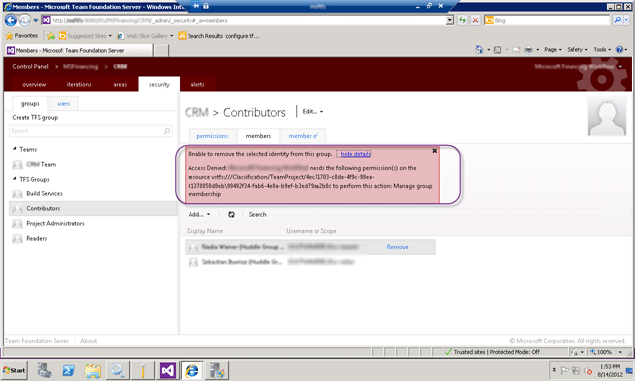
Task: Select the groups tab in left pane
Action: tap(30, 103)
